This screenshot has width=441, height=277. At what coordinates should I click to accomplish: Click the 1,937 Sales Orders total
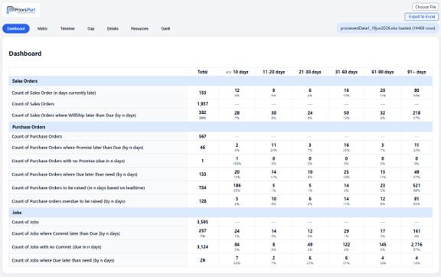202,104
